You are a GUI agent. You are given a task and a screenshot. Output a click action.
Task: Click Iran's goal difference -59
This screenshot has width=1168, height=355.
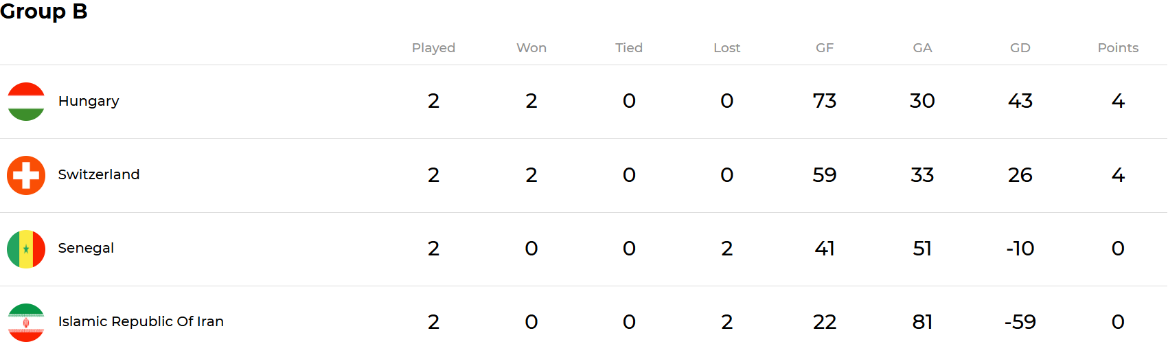point(1020,321)
